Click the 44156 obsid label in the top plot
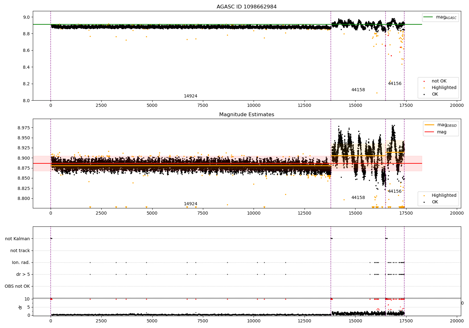 pyautogui.click(x=395, y=84)
